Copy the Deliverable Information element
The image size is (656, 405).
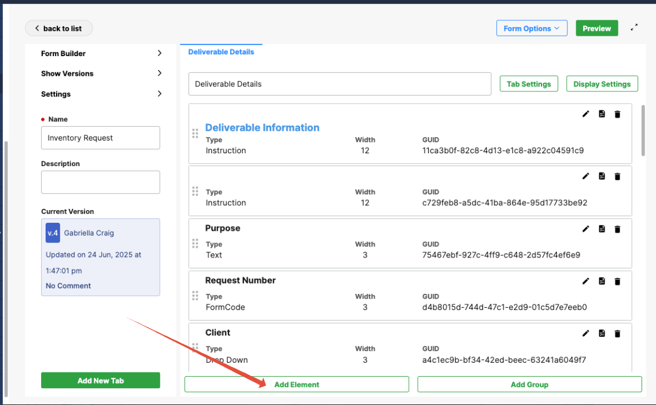(602, 114)
